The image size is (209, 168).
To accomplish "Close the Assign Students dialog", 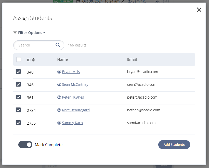I will tap(199, 10).
